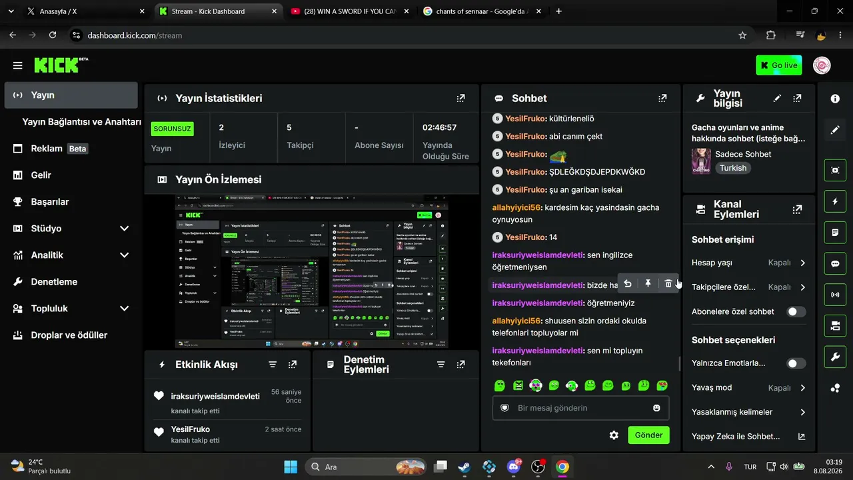Toggle the moderation log widget in the right rail
The image size is (853, 480).
pos(835,232)
